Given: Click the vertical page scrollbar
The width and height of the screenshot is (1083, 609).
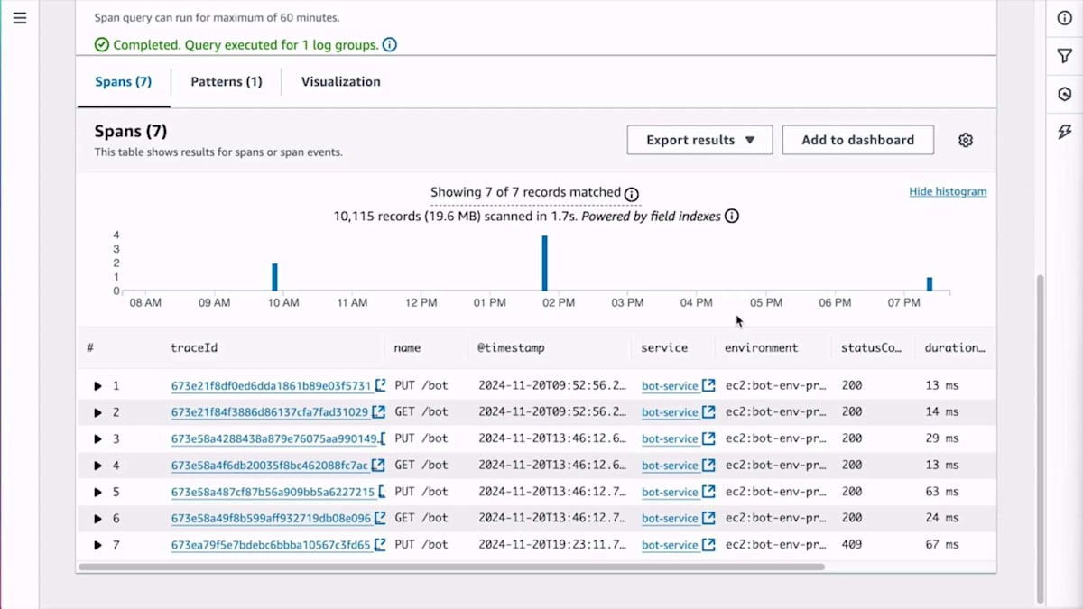Looking at the screenshot, I should click(x=1040, y=438).
